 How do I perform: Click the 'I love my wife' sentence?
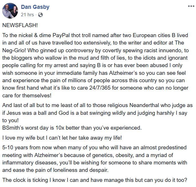coord(62,138)
